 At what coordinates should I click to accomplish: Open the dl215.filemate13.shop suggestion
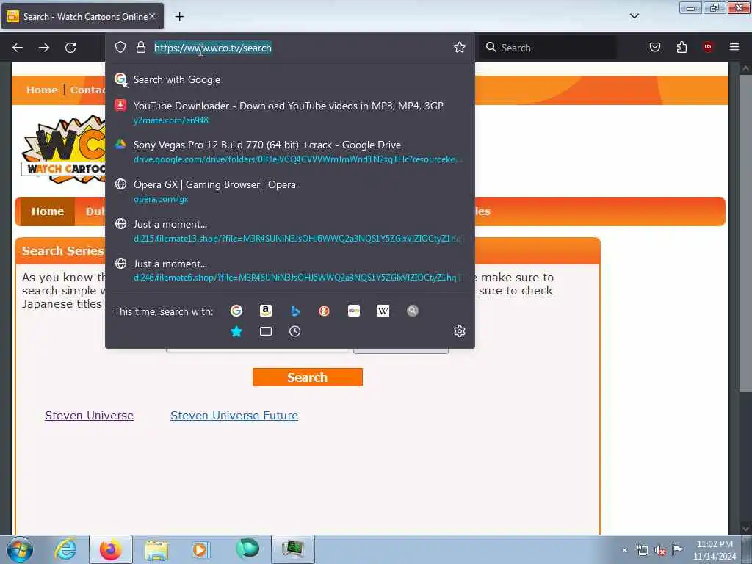(289, 231)
